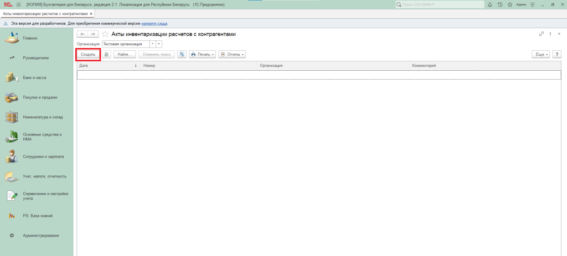This screenshot has height=256, width=567.
Task: Open favorites star in title bar
Action: (509, 4)
